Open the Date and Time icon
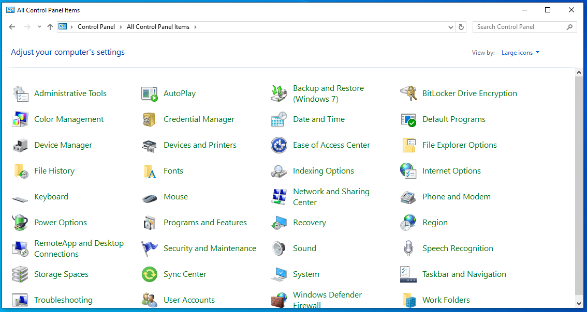 (x=280, y=119)
